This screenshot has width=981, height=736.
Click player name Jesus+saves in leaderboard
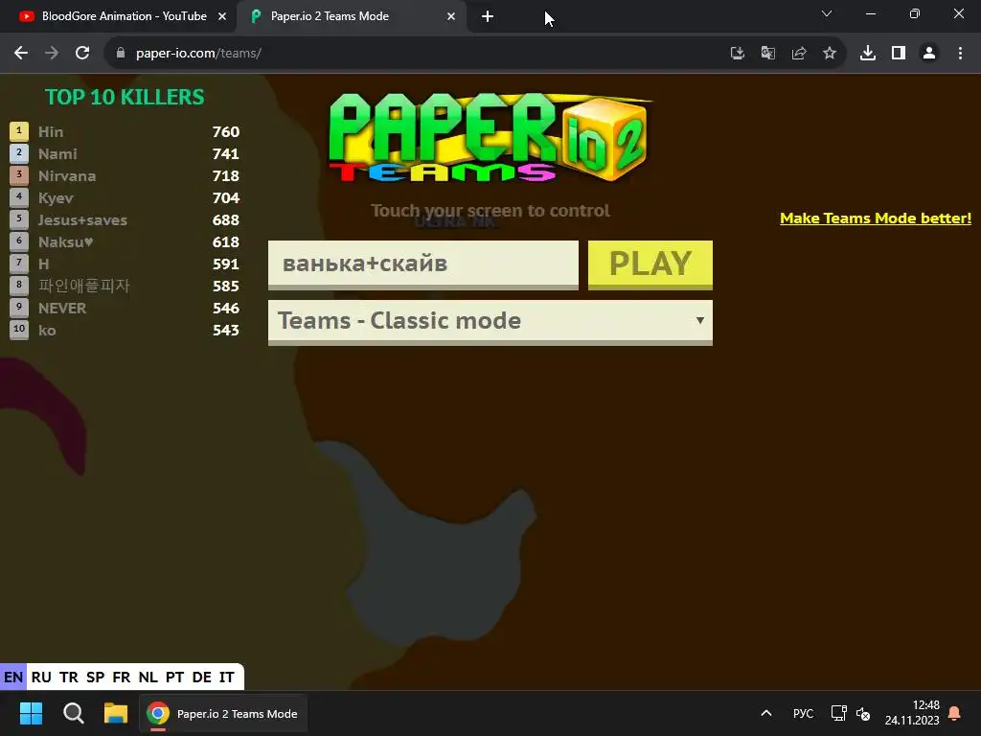point(82,220)
